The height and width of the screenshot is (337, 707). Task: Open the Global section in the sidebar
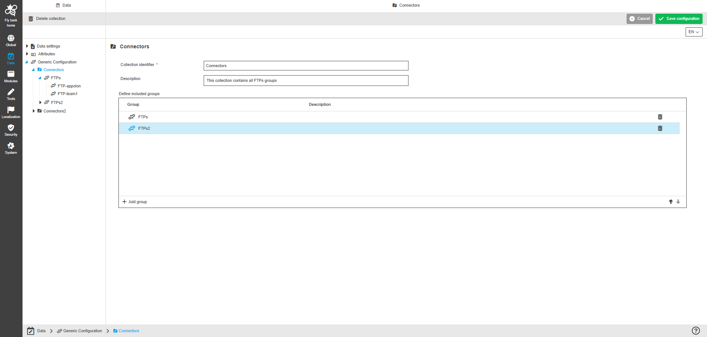11,39
